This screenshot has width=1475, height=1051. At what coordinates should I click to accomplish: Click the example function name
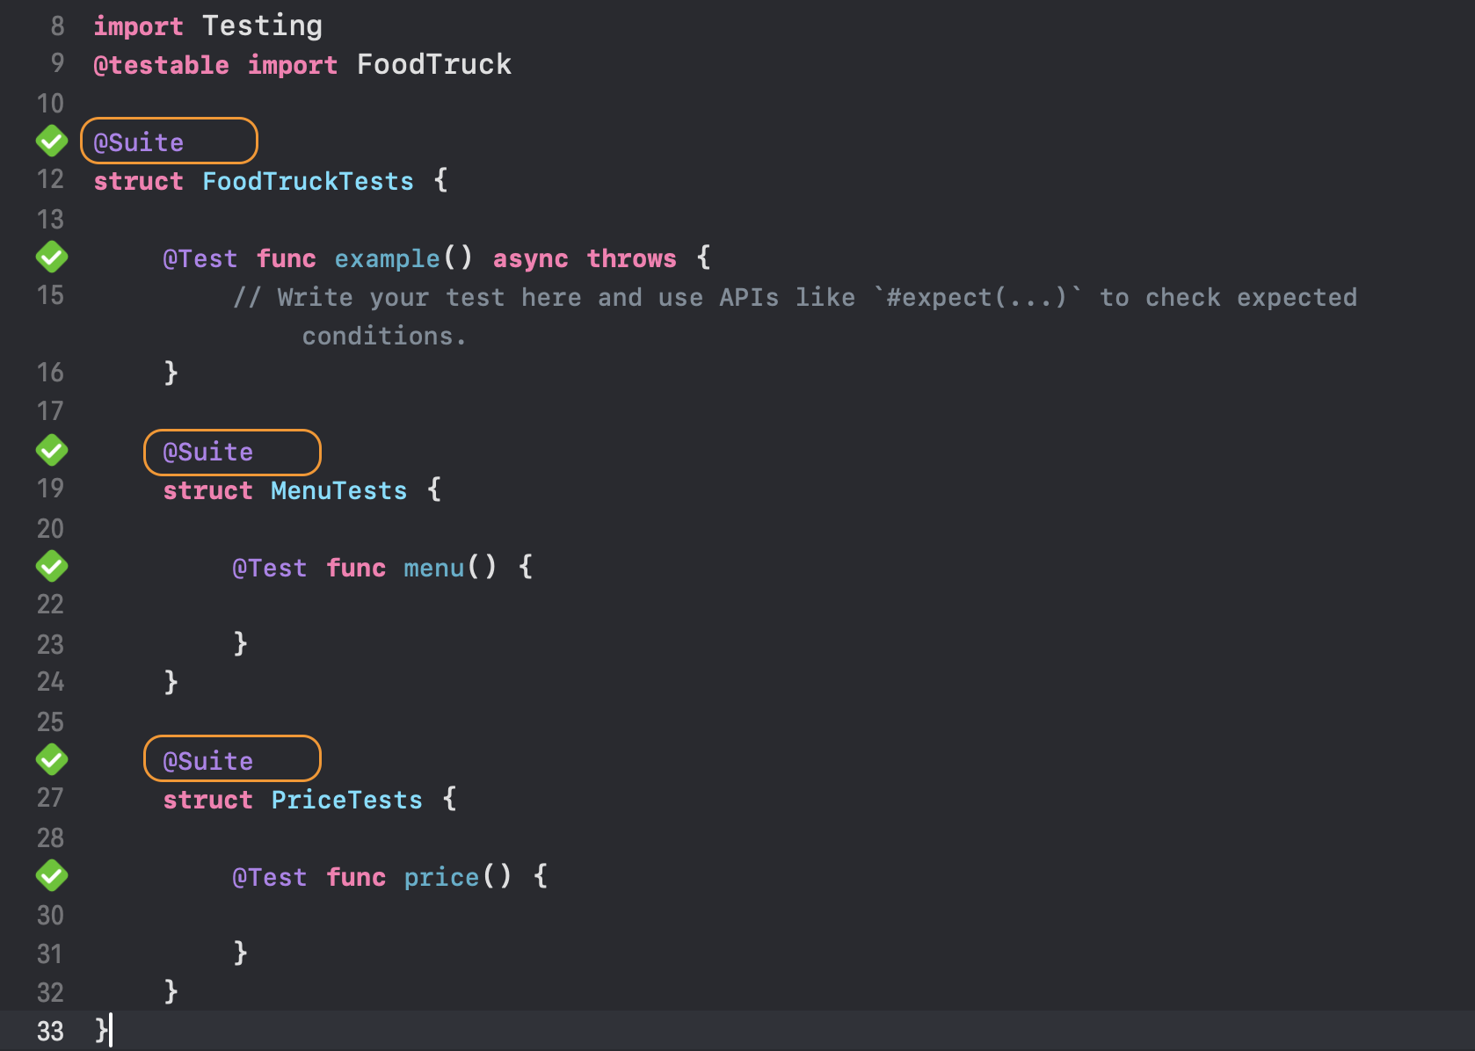(387, 258)
